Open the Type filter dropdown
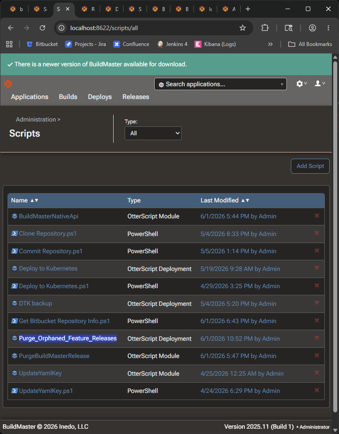The image size is (339, 434). 153,133
